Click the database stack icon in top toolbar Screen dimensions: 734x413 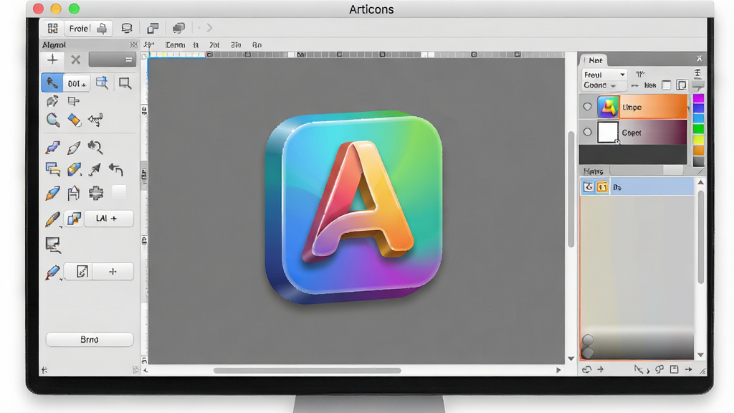tap(126, 29)
